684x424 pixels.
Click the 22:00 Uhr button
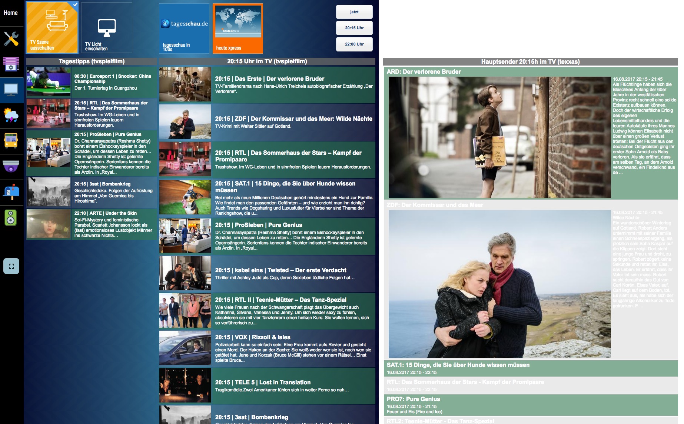pyautogui.click(x=354, y=44)
